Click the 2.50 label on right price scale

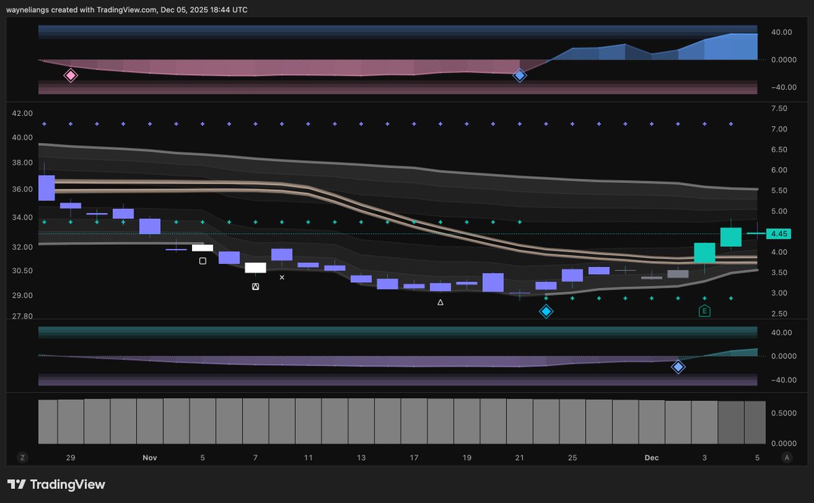[779, 314]
